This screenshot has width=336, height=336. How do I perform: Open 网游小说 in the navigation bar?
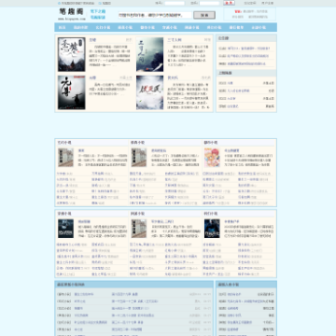click(191, 27)
